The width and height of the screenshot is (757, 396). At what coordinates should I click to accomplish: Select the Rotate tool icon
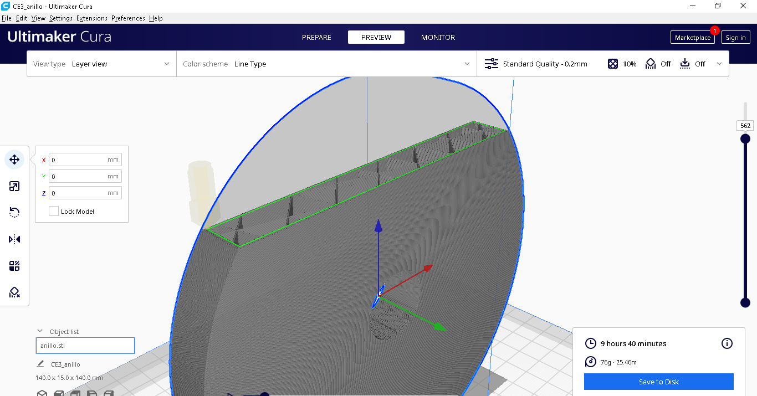[14, 213]
